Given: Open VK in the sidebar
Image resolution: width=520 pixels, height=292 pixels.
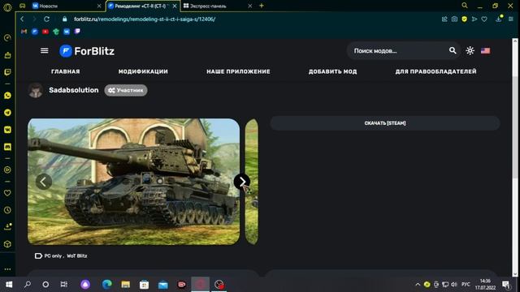Looking at the screenshot, I should click(x=7, y=130).
